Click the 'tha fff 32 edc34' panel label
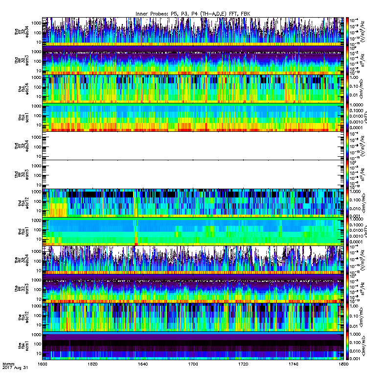Screen dimensions: 367x392 point(22,32)
